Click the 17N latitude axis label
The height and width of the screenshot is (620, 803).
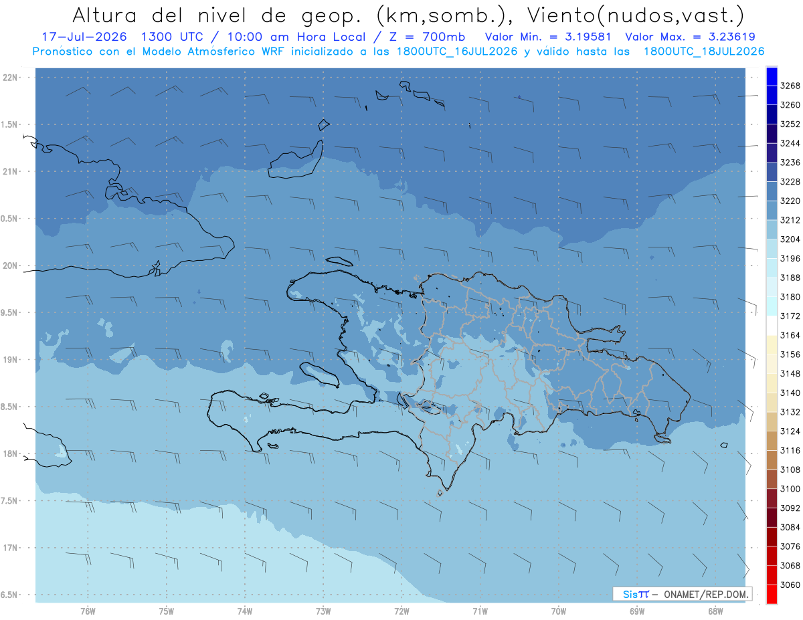tap(11, 548)
